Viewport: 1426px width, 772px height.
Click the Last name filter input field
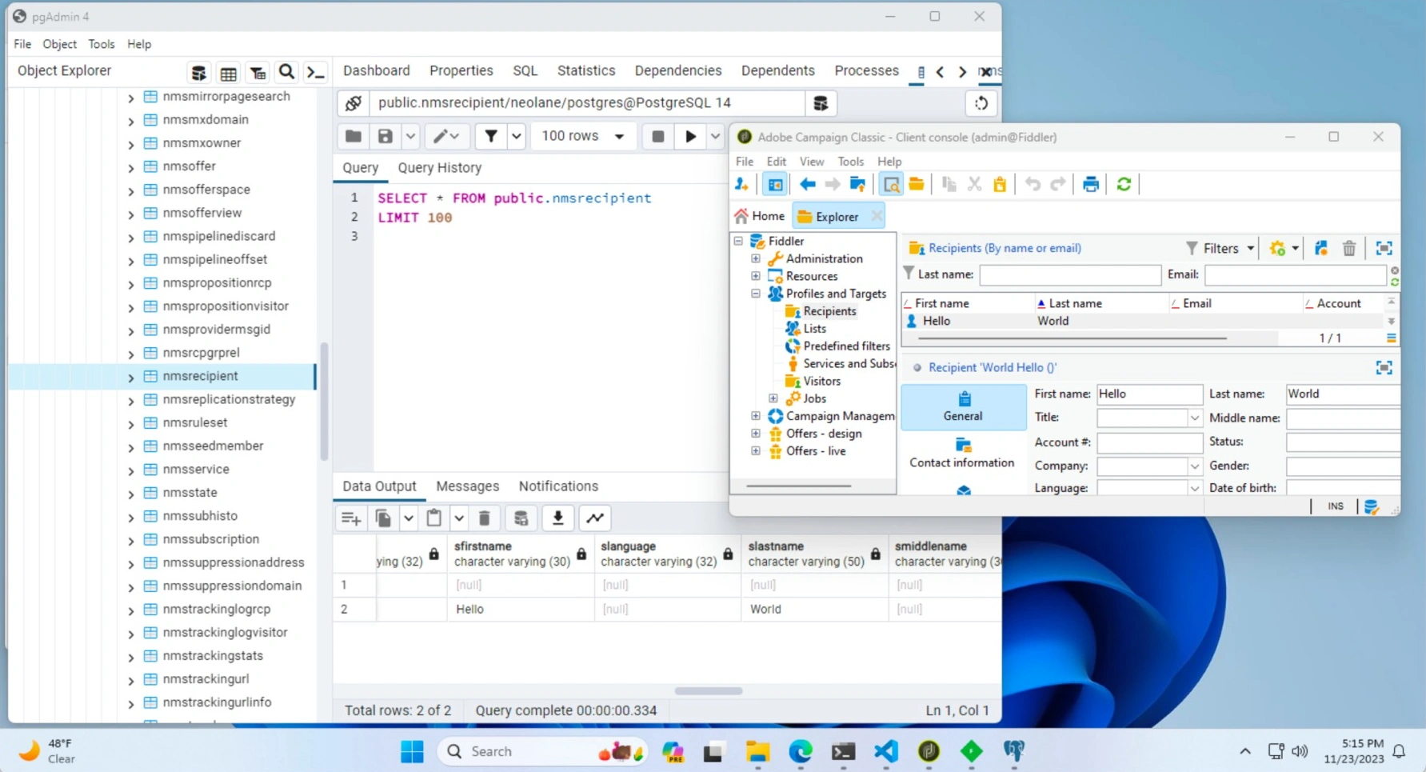[x=1070, y=275]
